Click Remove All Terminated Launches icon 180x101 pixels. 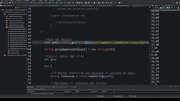click(x=157, y=8)
